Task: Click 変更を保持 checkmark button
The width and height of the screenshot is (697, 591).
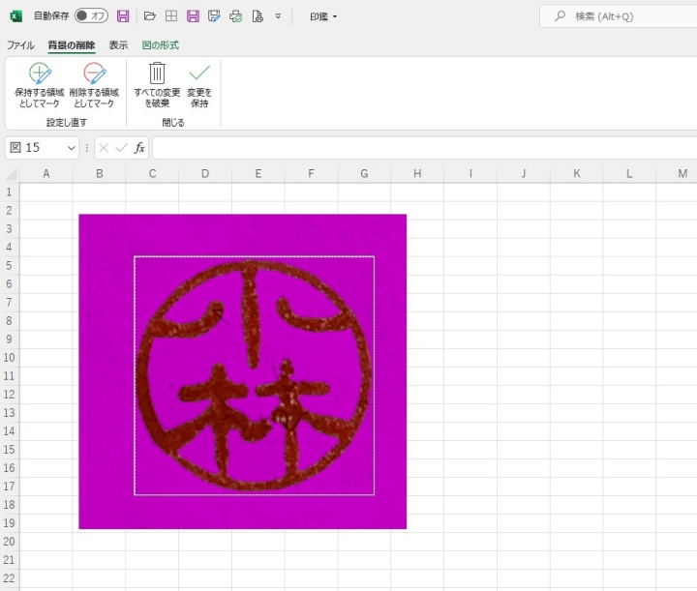Action: coord(199,85)
